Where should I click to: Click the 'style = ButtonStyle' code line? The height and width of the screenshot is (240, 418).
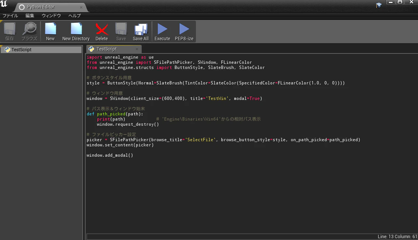coord(215,83)
